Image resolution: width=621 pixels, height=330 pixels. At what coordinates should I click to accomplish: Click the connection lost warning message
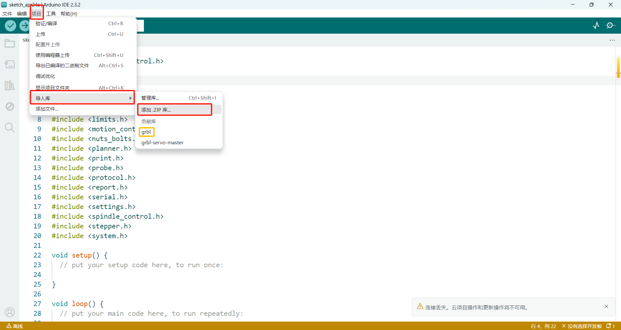pyautogui.click(x=476, y=307)
